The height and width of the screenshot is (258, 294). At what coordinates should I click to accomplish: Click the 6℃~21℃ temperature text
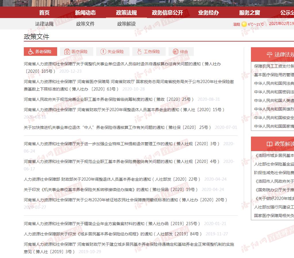click(x=256, y=24)
